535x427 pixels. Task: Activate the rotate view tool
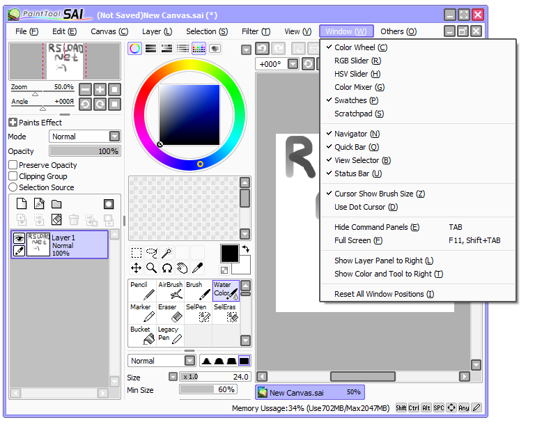pos(167,268)
